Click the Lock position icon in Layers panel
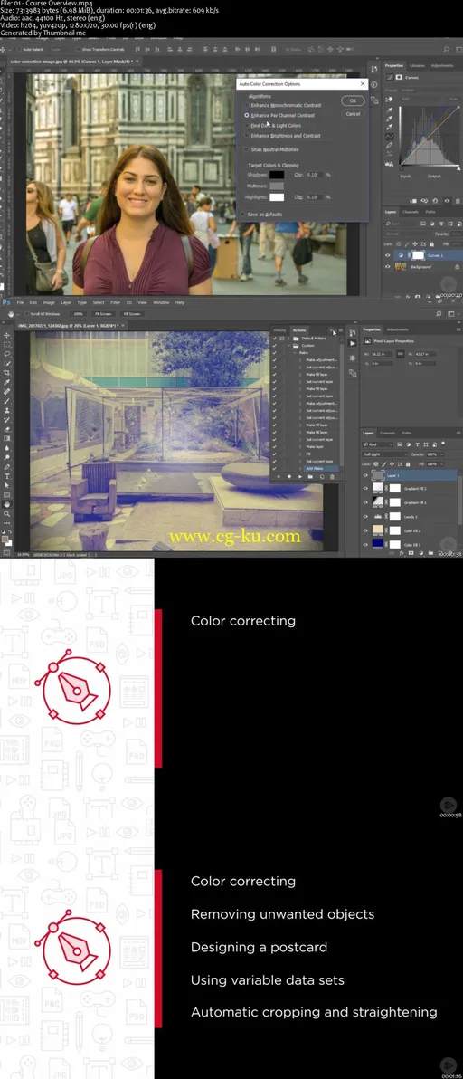The width and height of the screenshot is (463, 1079). (x=392, y=464)
